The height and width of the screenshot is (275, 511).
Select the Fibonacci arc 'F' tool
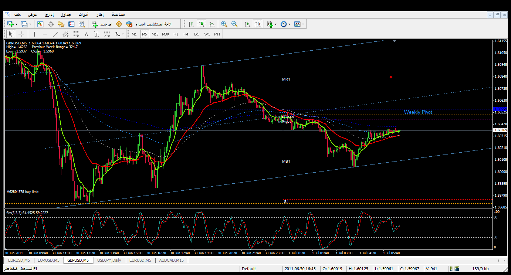pos(107,34)
